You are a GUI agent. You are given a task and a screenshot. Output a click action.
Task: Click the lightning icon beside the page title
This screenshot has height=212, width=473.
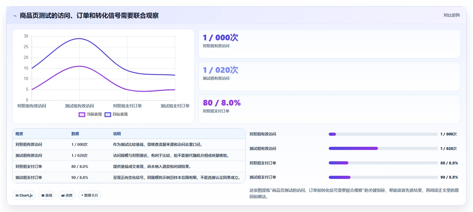point(15,16)
